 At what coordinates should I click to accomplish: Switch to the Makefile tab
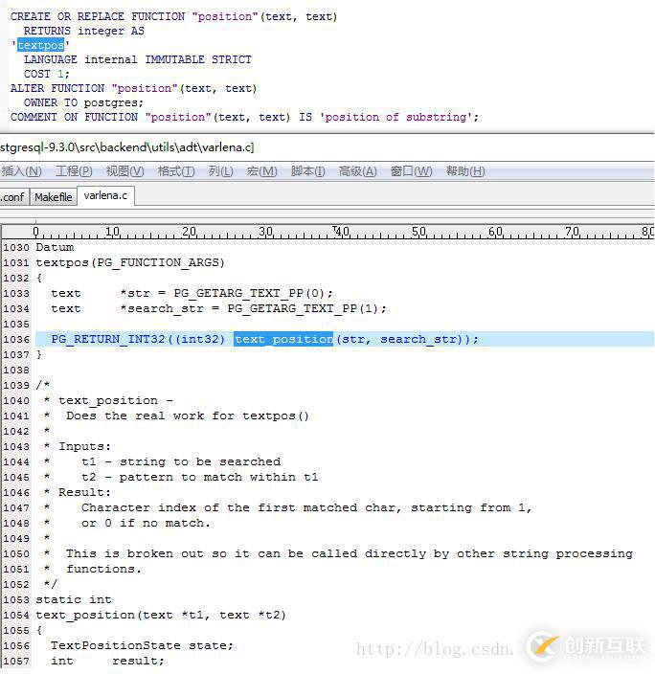pos(53,196)
